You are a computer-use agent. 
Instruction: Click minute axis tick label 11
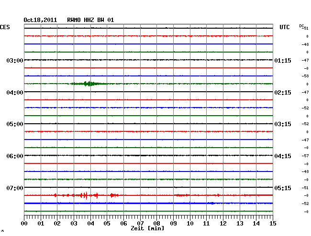206,224
